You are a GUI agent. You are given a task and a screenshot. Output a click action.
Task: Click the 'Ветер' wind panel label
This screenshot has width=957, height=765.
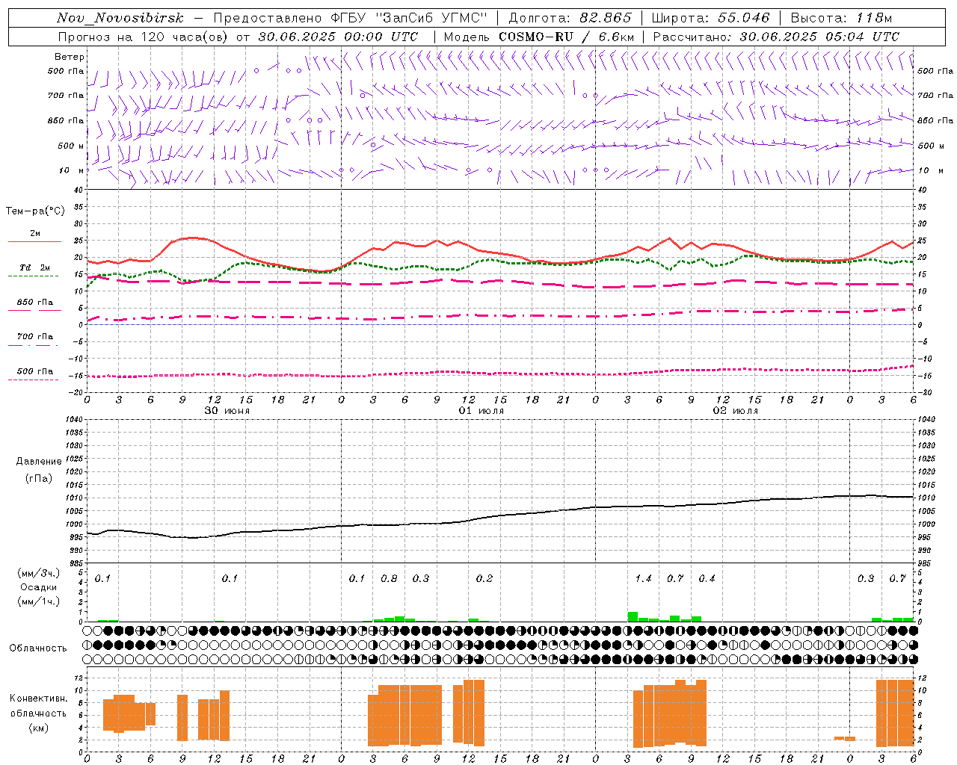[69, 57]
